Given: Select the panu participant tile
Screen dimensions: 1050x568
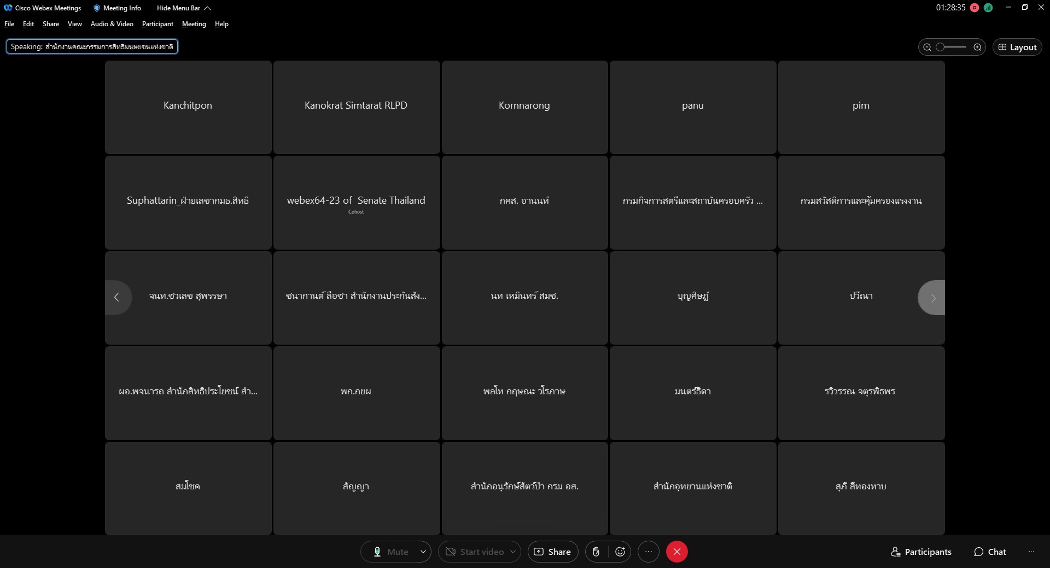Looking at the screenshot, I should coord(693,107).
